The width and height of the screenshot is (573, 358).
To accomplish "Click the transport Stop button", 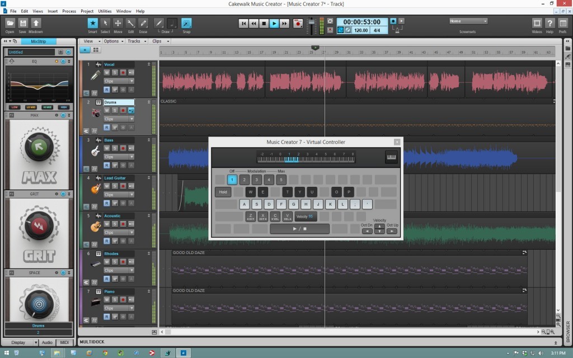I will (264, 23).
